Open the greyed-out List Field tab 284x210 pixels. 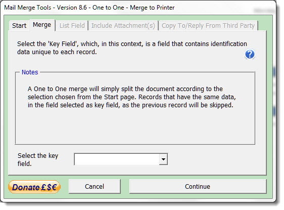click(72, 26)
